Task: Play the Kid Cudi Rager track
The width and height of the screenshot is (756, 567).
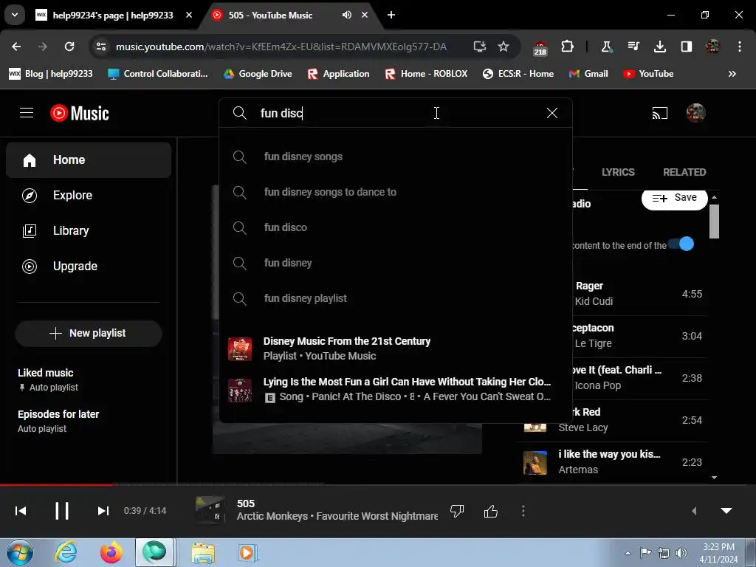Action: (x=642, y=294)
